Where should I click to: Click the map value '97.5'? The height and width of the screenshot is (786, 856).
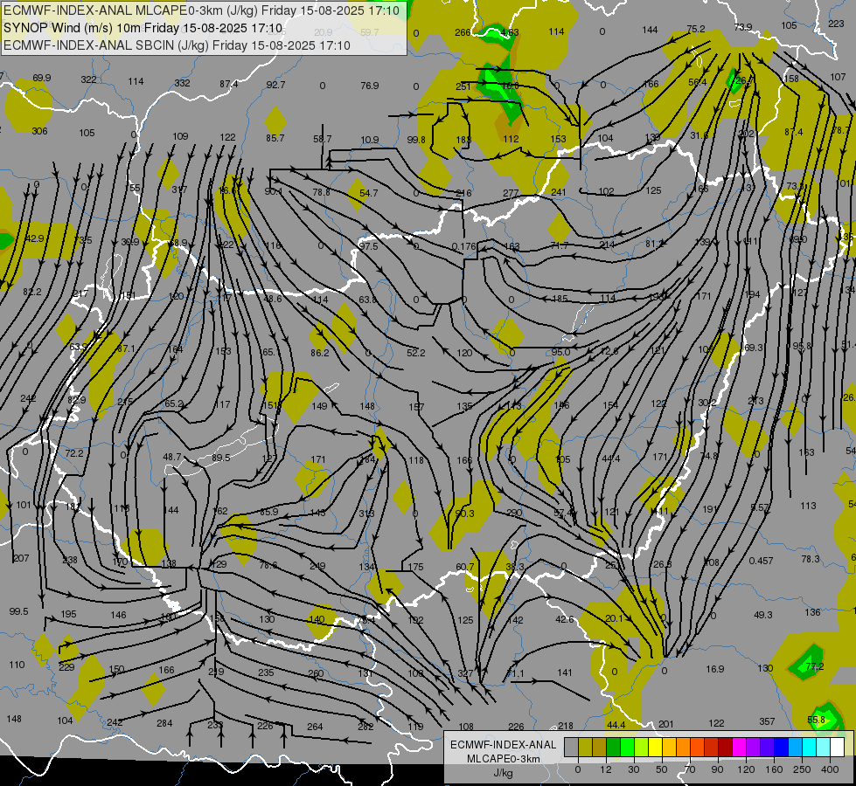click(x=368, y=246)
